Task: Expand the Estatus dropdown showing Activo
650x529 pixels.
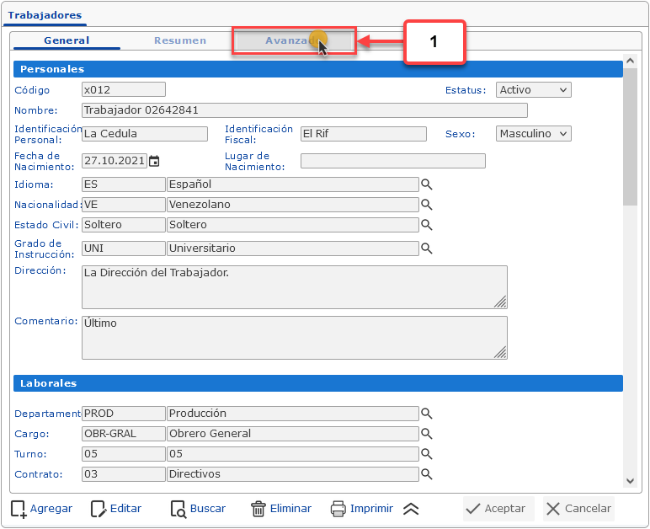Action: pos(533,90)
